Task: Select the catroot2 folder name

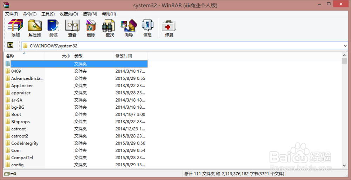Action: tap(19, 136)
